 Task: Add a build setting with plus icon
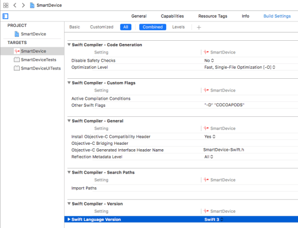tap(199, 28)
